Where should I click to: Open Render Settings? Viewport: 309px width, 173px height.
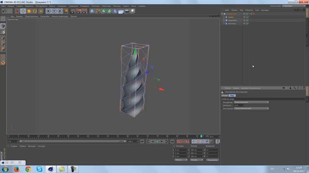coord(84,11)
